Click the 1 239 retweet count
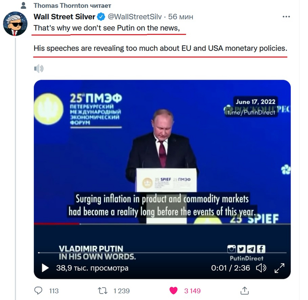308x300 pixels. click(121, 291)
